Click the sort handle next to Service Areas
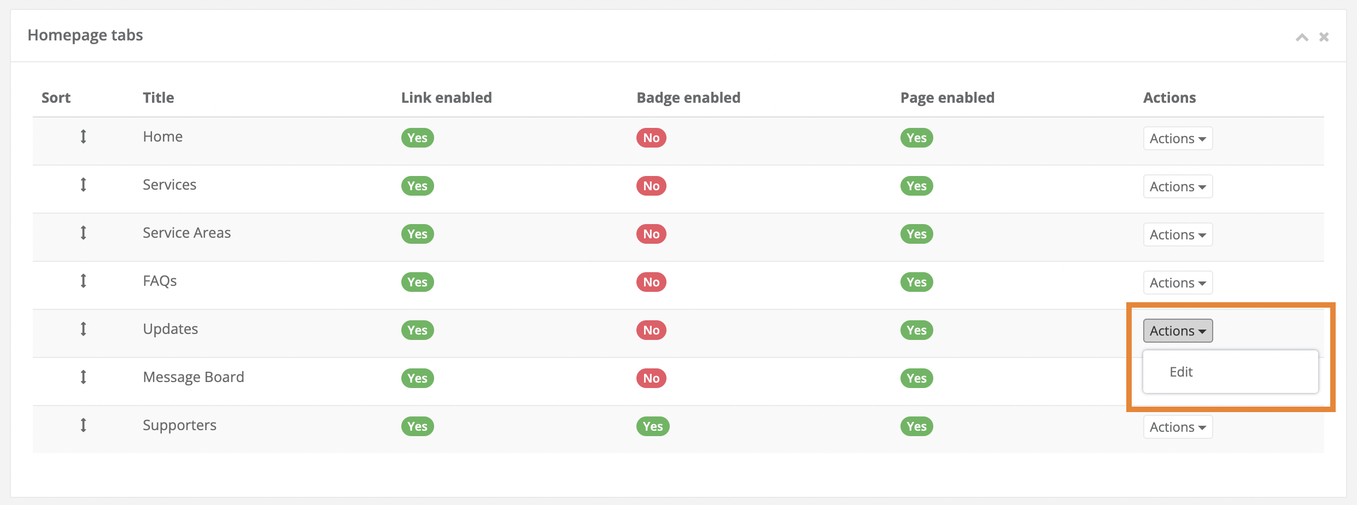Viewport: 1357px width, 505px height. tap(83, 233)
